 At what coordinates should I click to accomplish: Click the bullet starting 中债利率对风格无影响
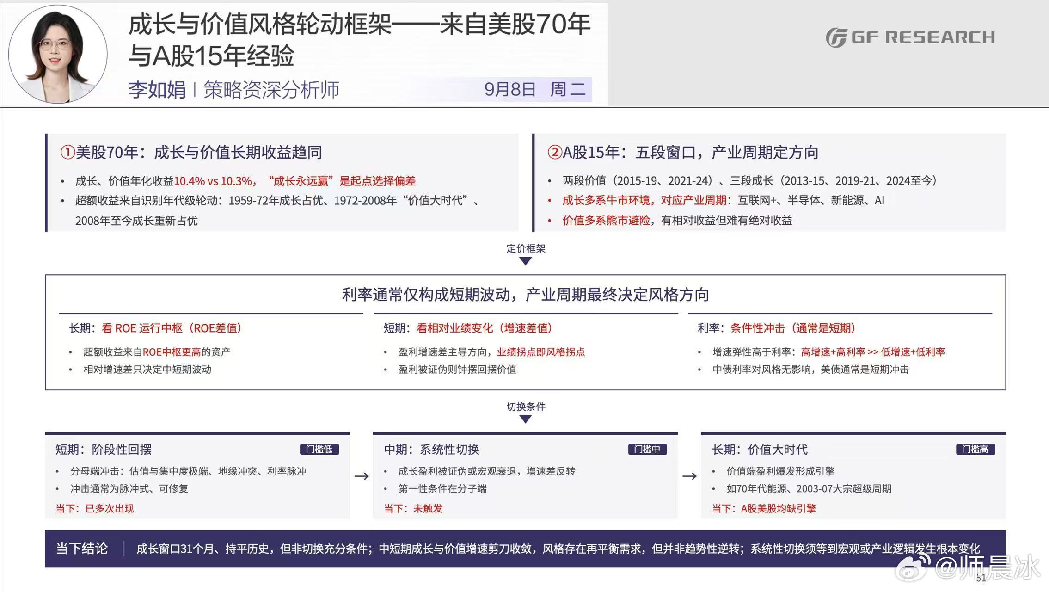(810, 370)
